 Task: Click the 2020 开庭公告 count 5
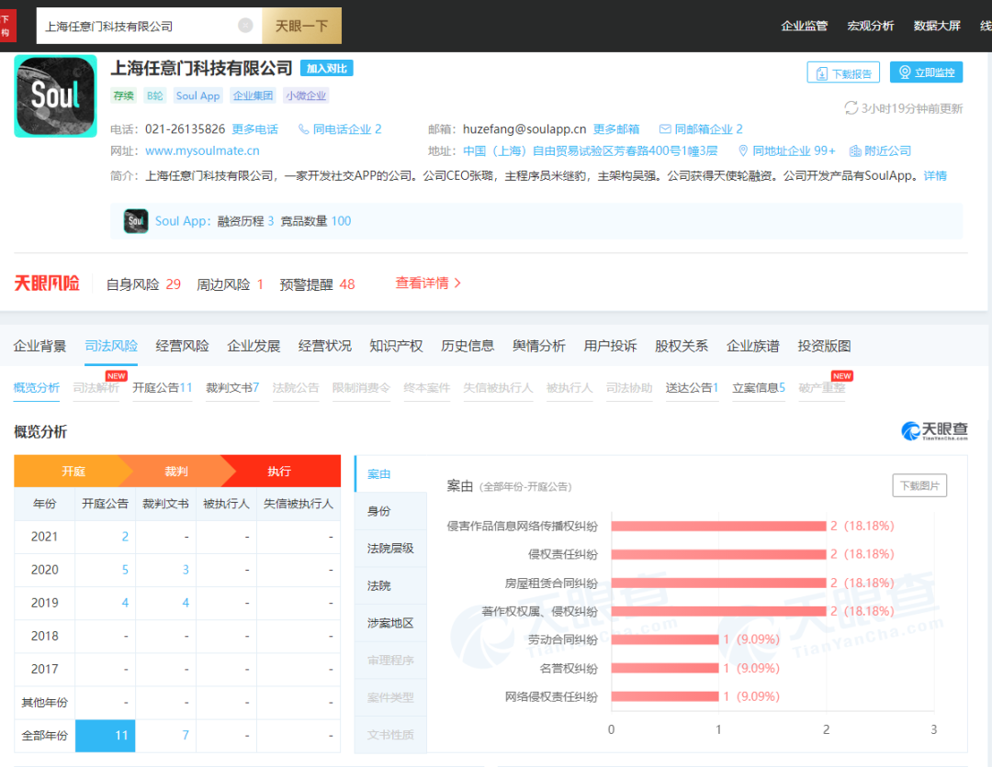point(125,570)
